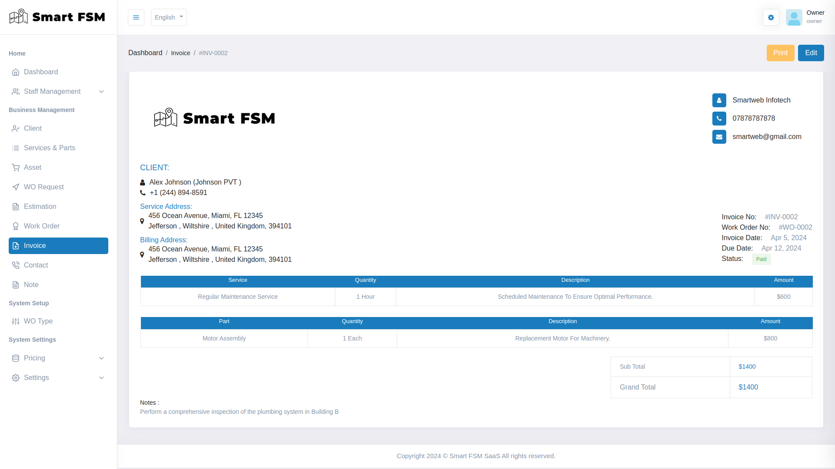Select the Work Order pin icon
Image resolution: width=835 pixels, height=469 pixels.
click(x=16, y=226)
